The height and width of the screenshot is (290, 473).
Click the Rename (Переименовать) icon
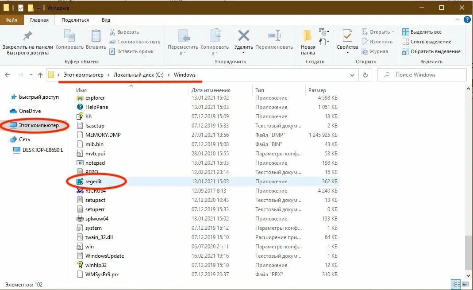point(274,35)
